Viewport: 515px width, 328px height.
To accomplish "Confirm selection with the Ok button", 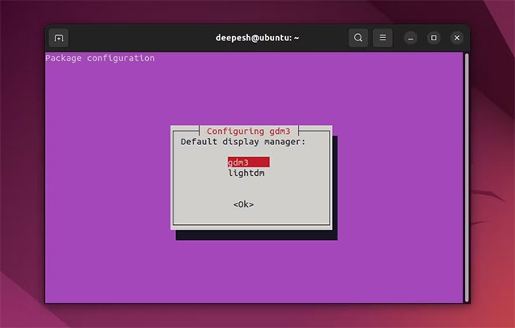I will point(243,204).
